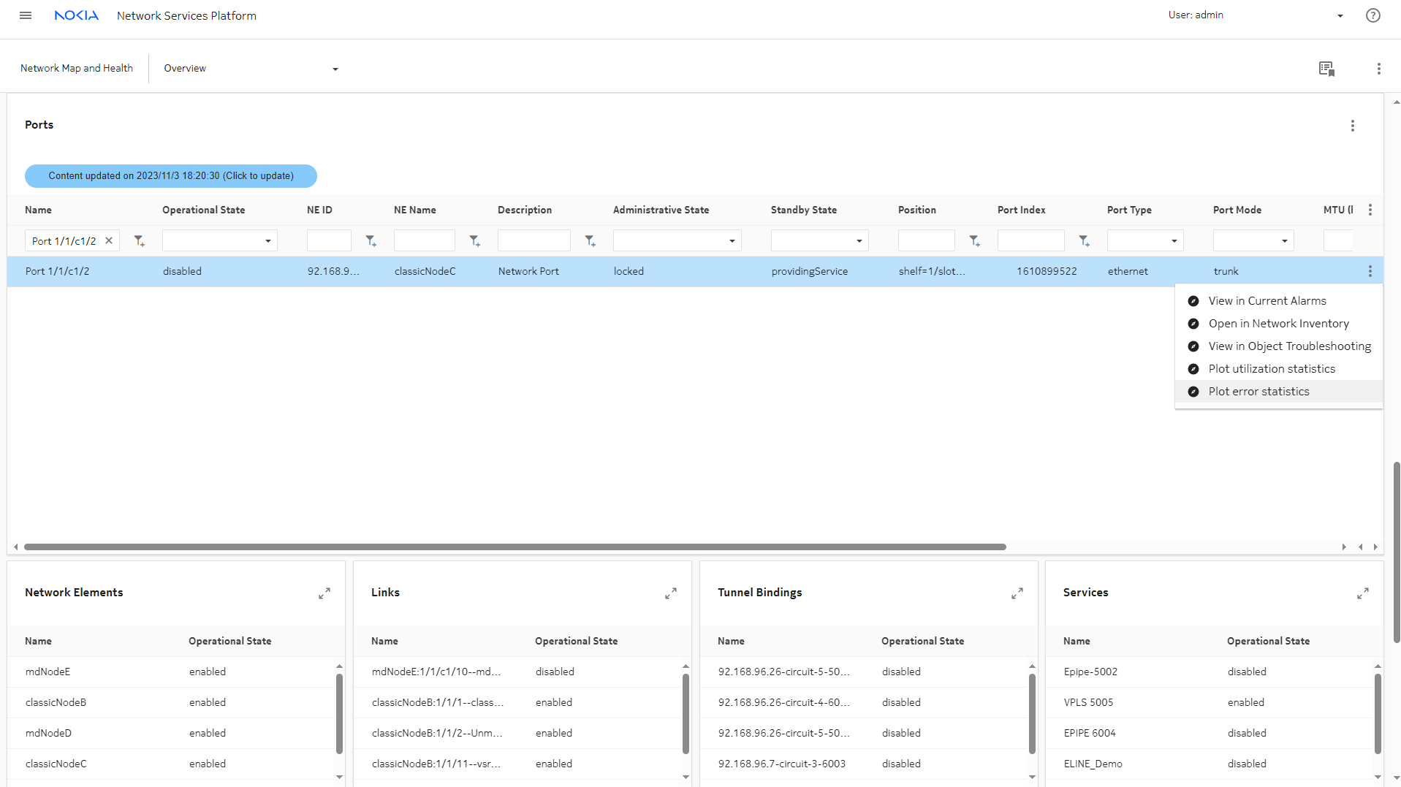Image resolution: width=1401 pixels, height=787 pixels.
Task: Expand the Services panel
Action: (1362, 593)
